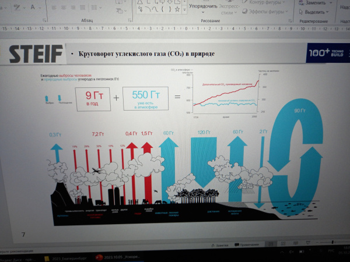This screenshot has height=262, width=350.
Task: Click the 0,3 Гт label on the slide
Action: pyautogui.click(x=55, y=135)
